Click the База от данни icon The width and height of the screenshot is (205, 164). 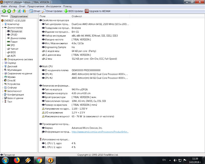click(x=5, y=98)
